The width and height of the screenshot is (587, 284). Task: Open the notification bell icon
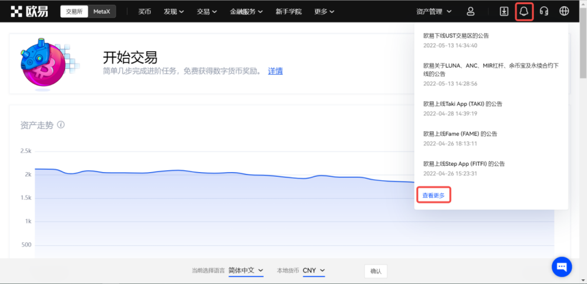524,11
